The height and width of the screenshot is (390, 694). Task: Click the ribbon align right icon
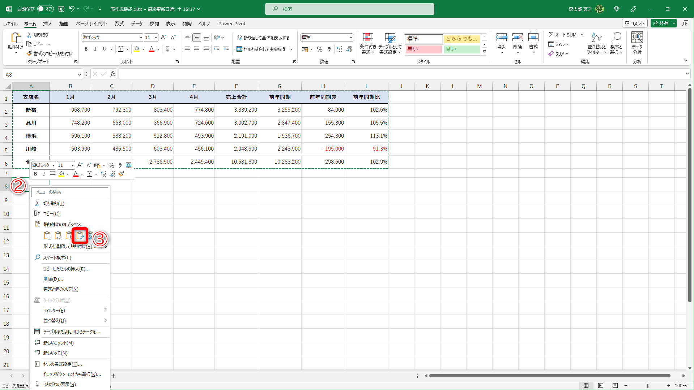[206, 49]
